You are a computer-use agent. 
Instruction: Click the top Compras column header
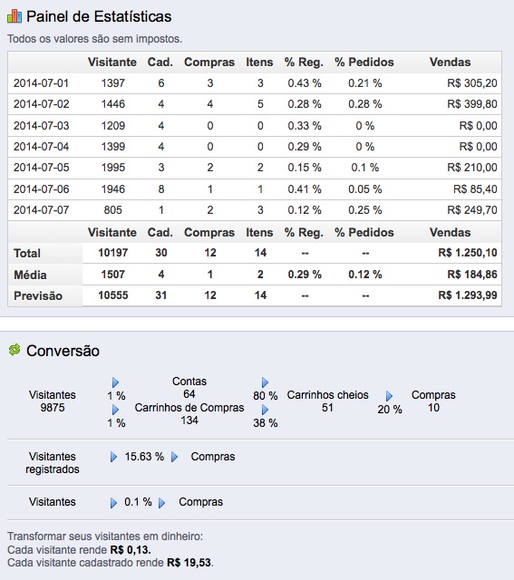[x=209, y=63]
